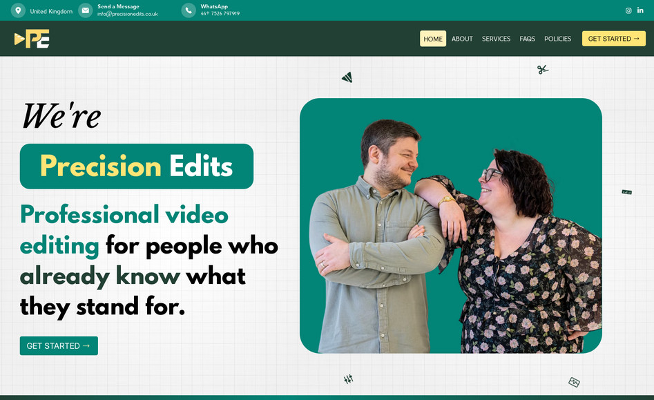Click the info@precisionedits.co.uk email link
The width and height of the screenshot is (654, 400).
(127, 14)
